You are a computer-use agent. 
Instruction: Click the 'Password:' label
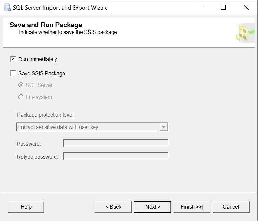point(29,144)
